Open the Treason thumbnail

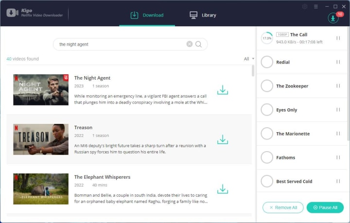[x=41, y=139]
